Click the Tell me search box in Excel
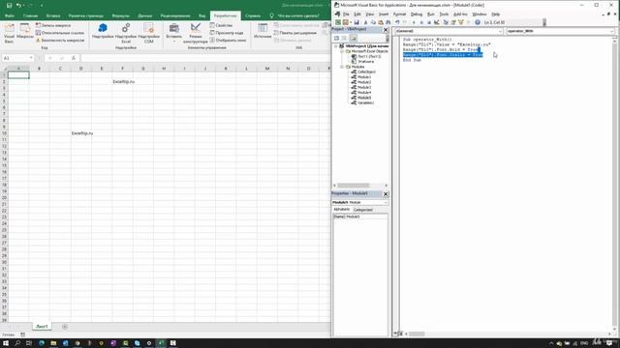 tap(294, 15)
